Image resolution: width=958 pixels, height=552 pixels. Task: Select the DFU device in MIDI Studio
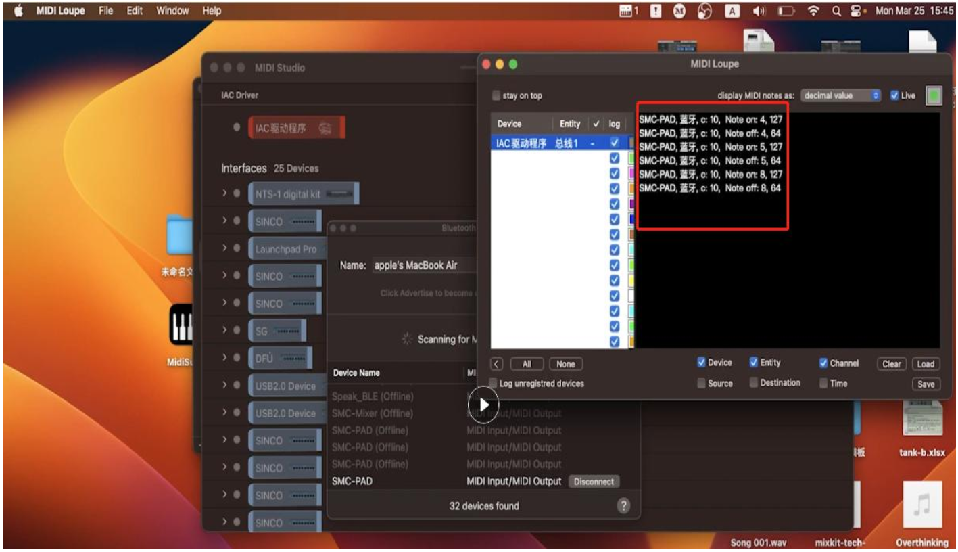click(x=280, y=358)
